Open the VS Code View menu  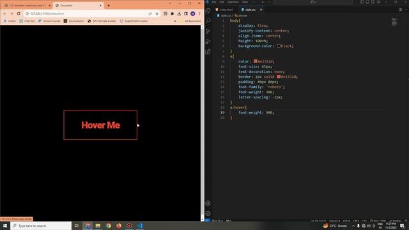point(245,2)
